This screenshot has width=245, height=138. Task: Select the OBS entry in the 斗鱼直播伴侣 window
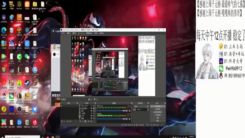(56, 54)
